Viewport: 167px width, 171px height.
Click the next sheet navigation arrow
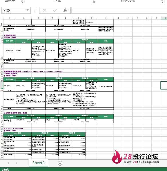[17, 163]
